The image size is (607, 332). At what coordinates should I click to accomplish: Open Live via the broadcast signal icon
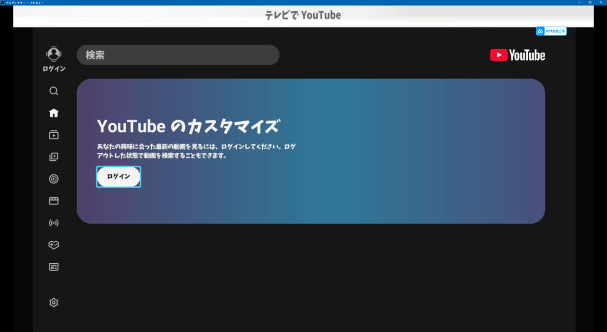click(54, 223)
